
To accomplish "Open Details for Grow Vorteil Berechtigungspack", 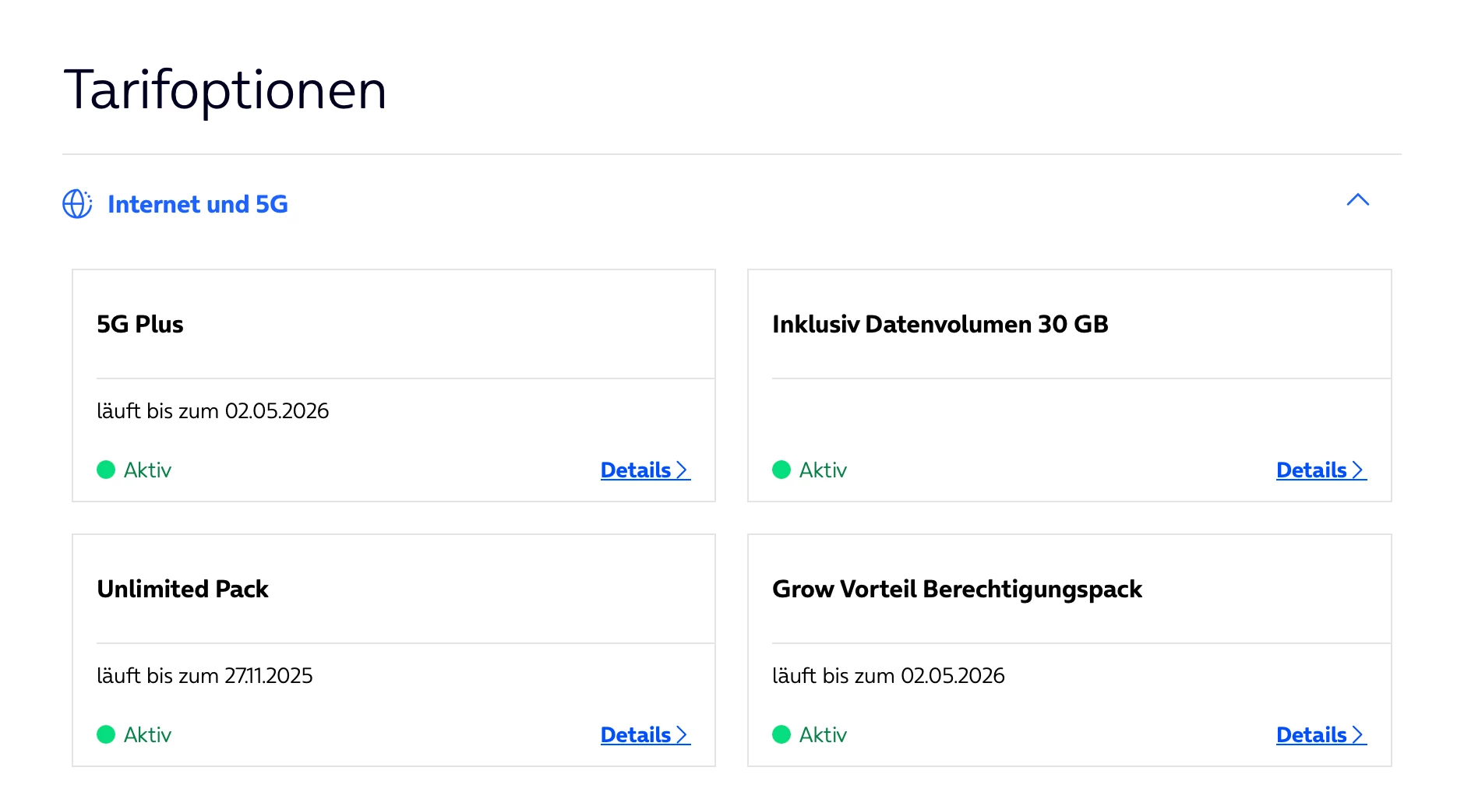I will click(1320, 735).
